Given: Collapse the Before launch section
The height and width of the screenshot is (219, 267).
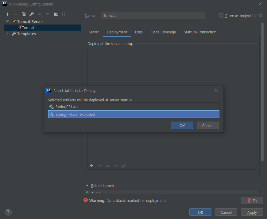Looking at the screenshot, I should click(x=87, y=186).
